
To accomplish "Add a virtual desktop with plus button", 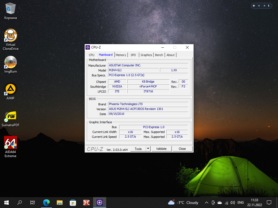I will [254, 6].
